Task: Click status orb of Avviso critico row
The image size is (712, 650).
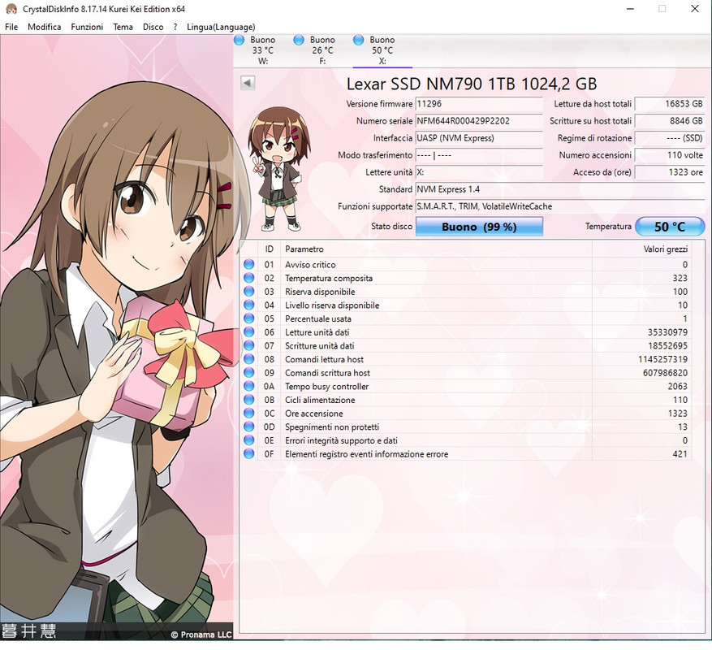Action: (249, 264)
